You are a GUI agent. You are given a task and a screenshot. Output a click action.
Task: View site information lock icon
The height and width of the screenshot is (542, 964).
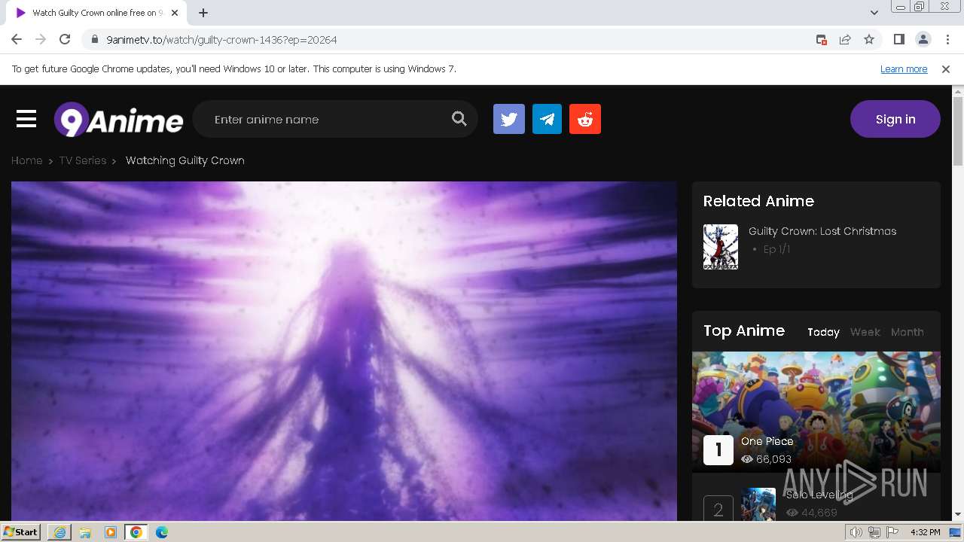pyautogui.click(x=95, y=39)
